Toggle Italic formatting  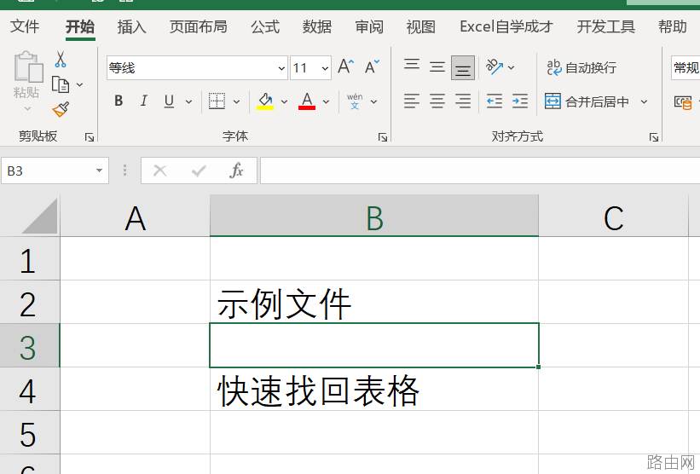[x=144, y=101]
